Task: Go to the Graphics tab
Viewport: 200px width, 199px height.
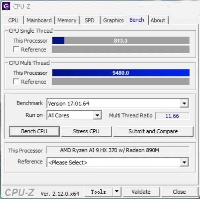Action: [x=113, y=20]
